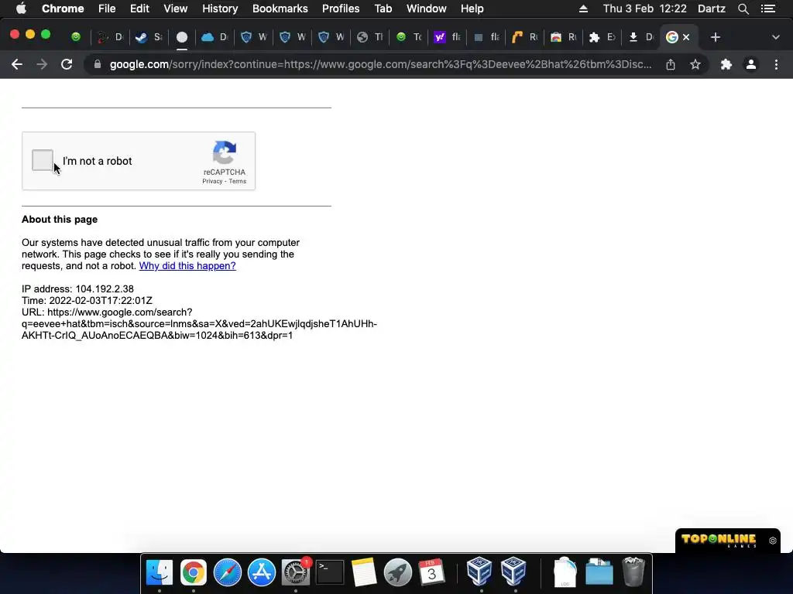This screenshot has width=793, height=594.
Task: Bookmark this page with the star icon
Action: pos(695,64)
